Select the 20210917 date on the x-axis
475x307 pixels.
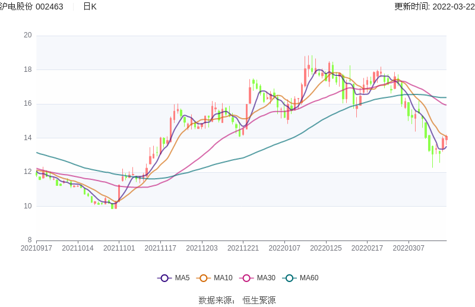36,248
